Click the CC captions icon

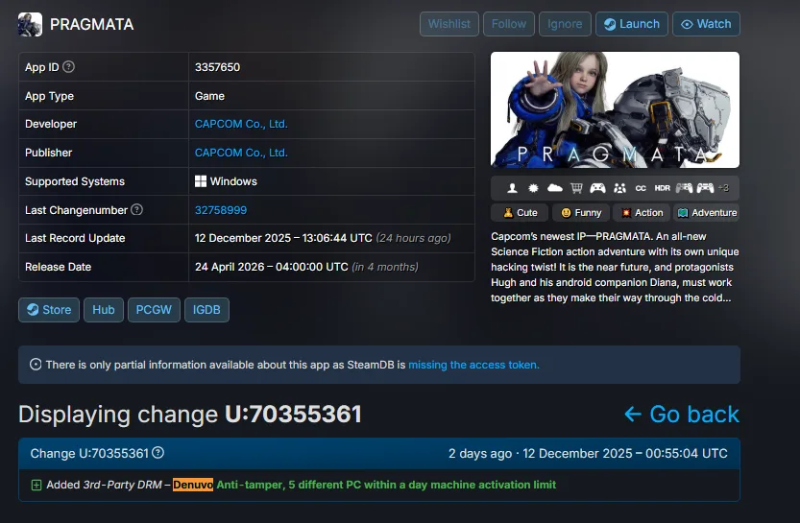click(x=641, y=188)
